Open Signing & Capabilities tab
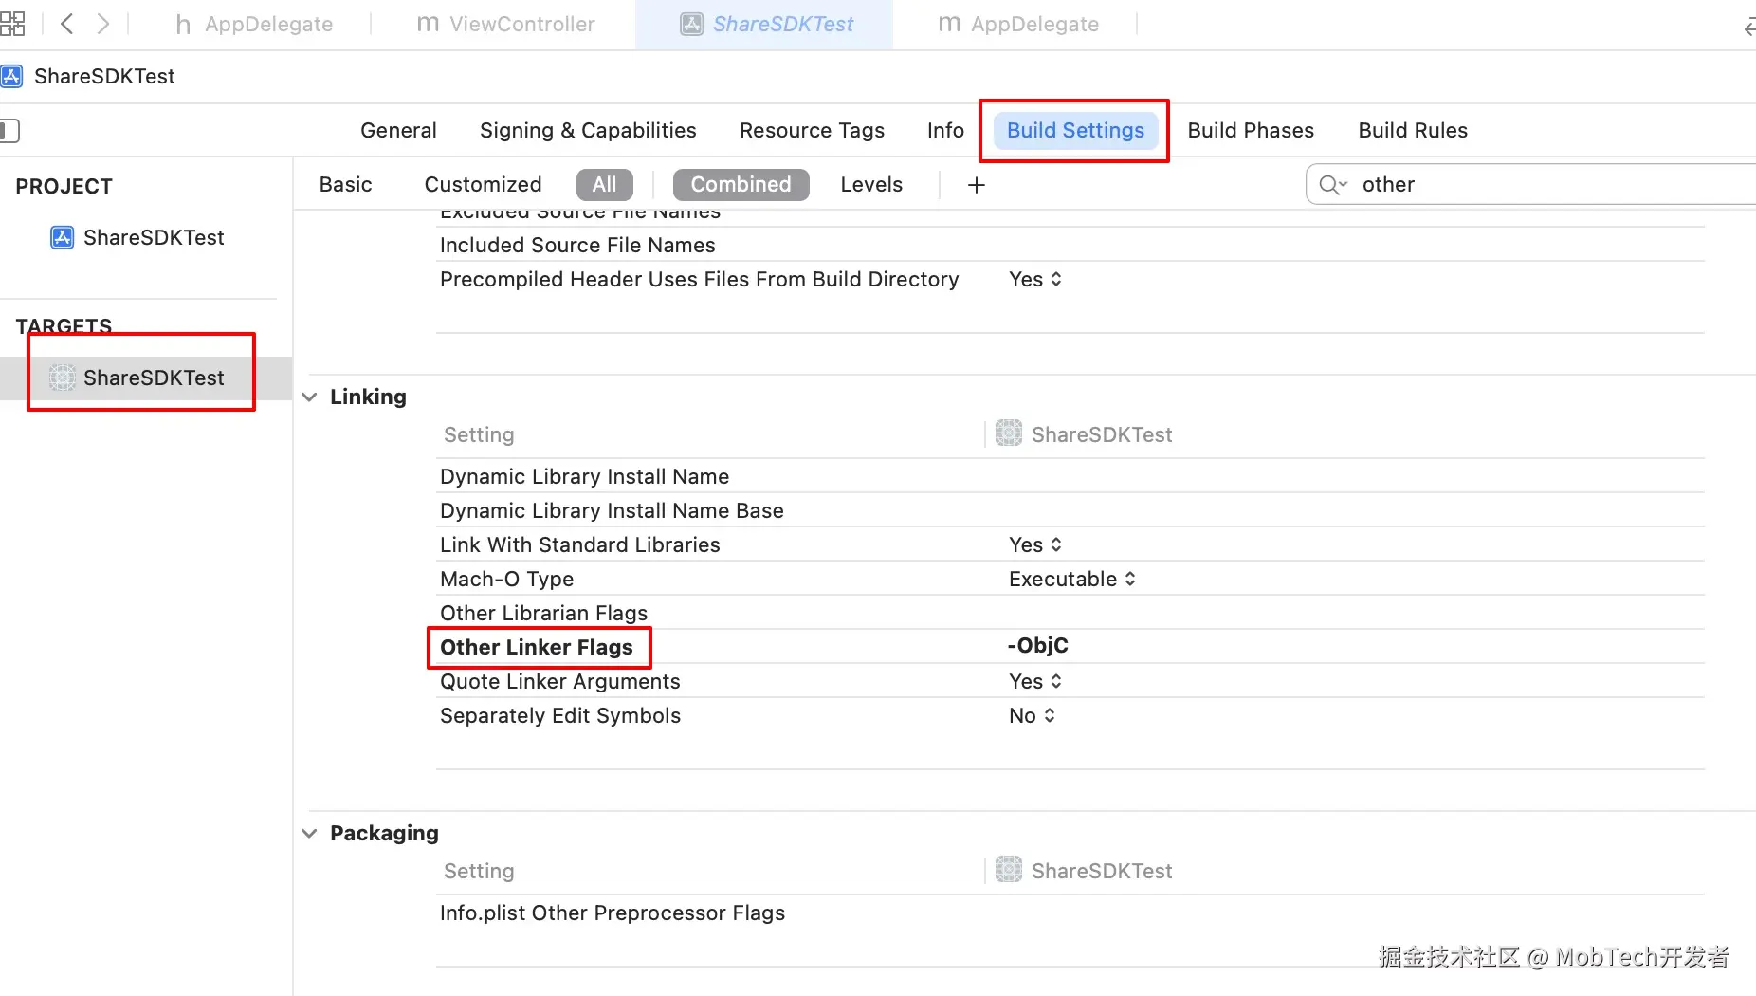The image size is (1756, 996). coord(588,131)
